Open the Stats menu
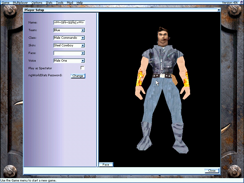The height and width of the screenshot is (183, 244). (x=49, y=2)
